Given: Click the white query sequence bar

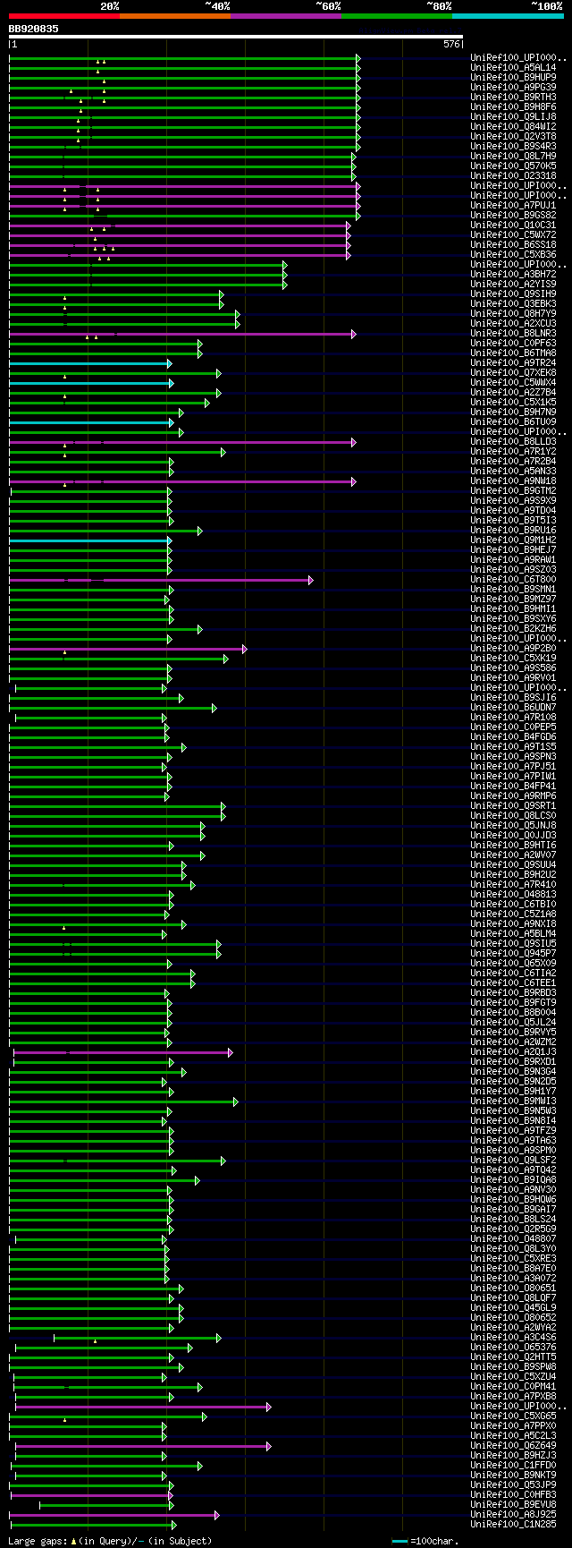Looking at the screenshot, I should click(x=236, y=37).
